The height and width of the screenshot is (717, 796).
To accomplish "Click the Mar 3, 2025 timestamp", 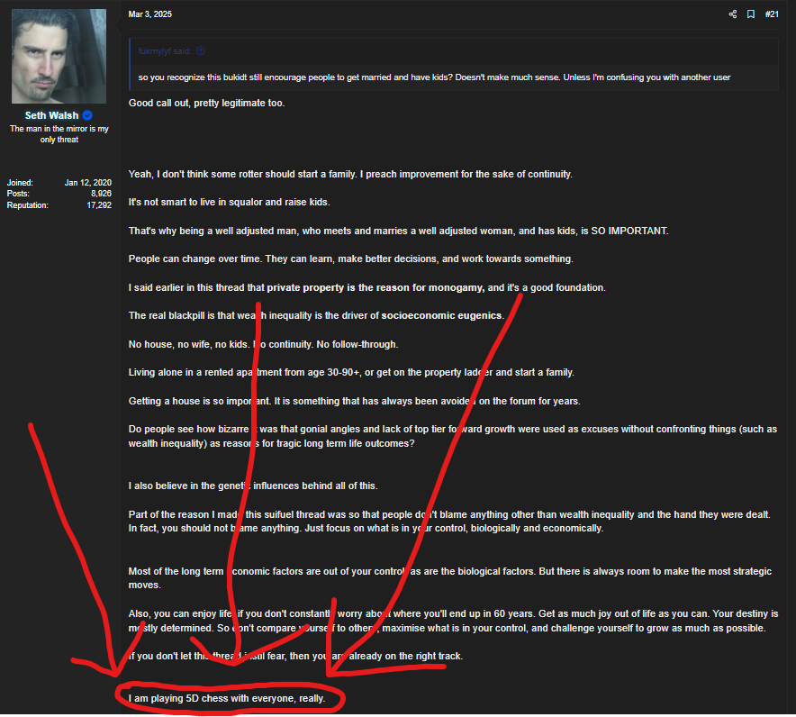I will pyautogui.click(x=149, y=14).
